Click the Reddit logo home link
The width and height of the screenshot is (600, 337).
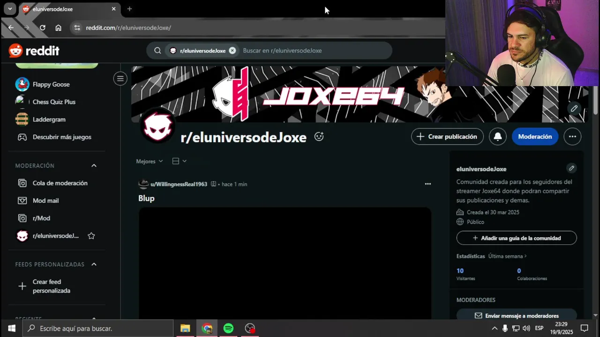(34, 51)
